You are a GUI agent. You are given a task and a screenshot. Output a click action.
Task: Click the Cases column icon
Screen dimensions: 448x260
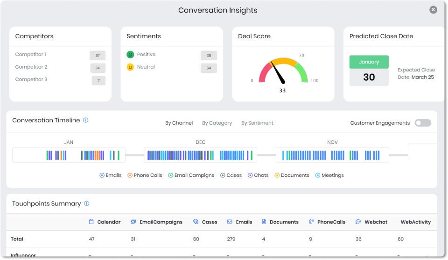pyautogui.click(x=196, y=222)
